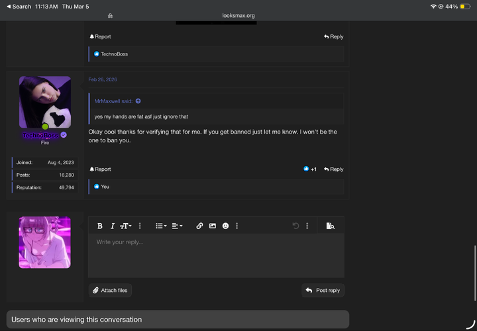The image size is (477, 331).
Task: Click the undo icon in editor
Action: pos(296,226)
